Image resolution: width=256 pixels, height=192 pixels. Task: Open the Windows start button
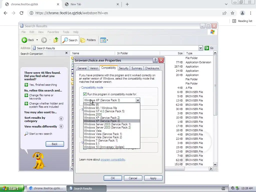12,188
